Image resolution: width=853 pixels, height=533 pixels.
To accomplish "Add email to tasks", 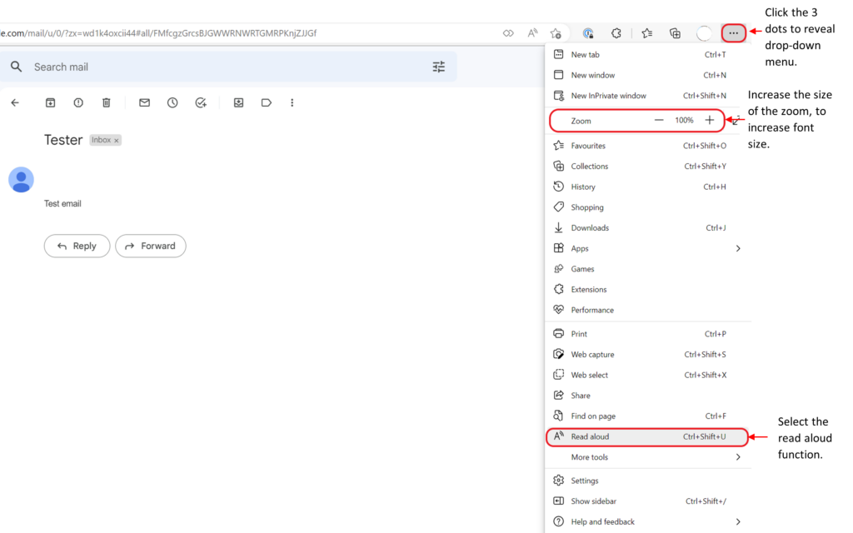I will click(201, 102).
